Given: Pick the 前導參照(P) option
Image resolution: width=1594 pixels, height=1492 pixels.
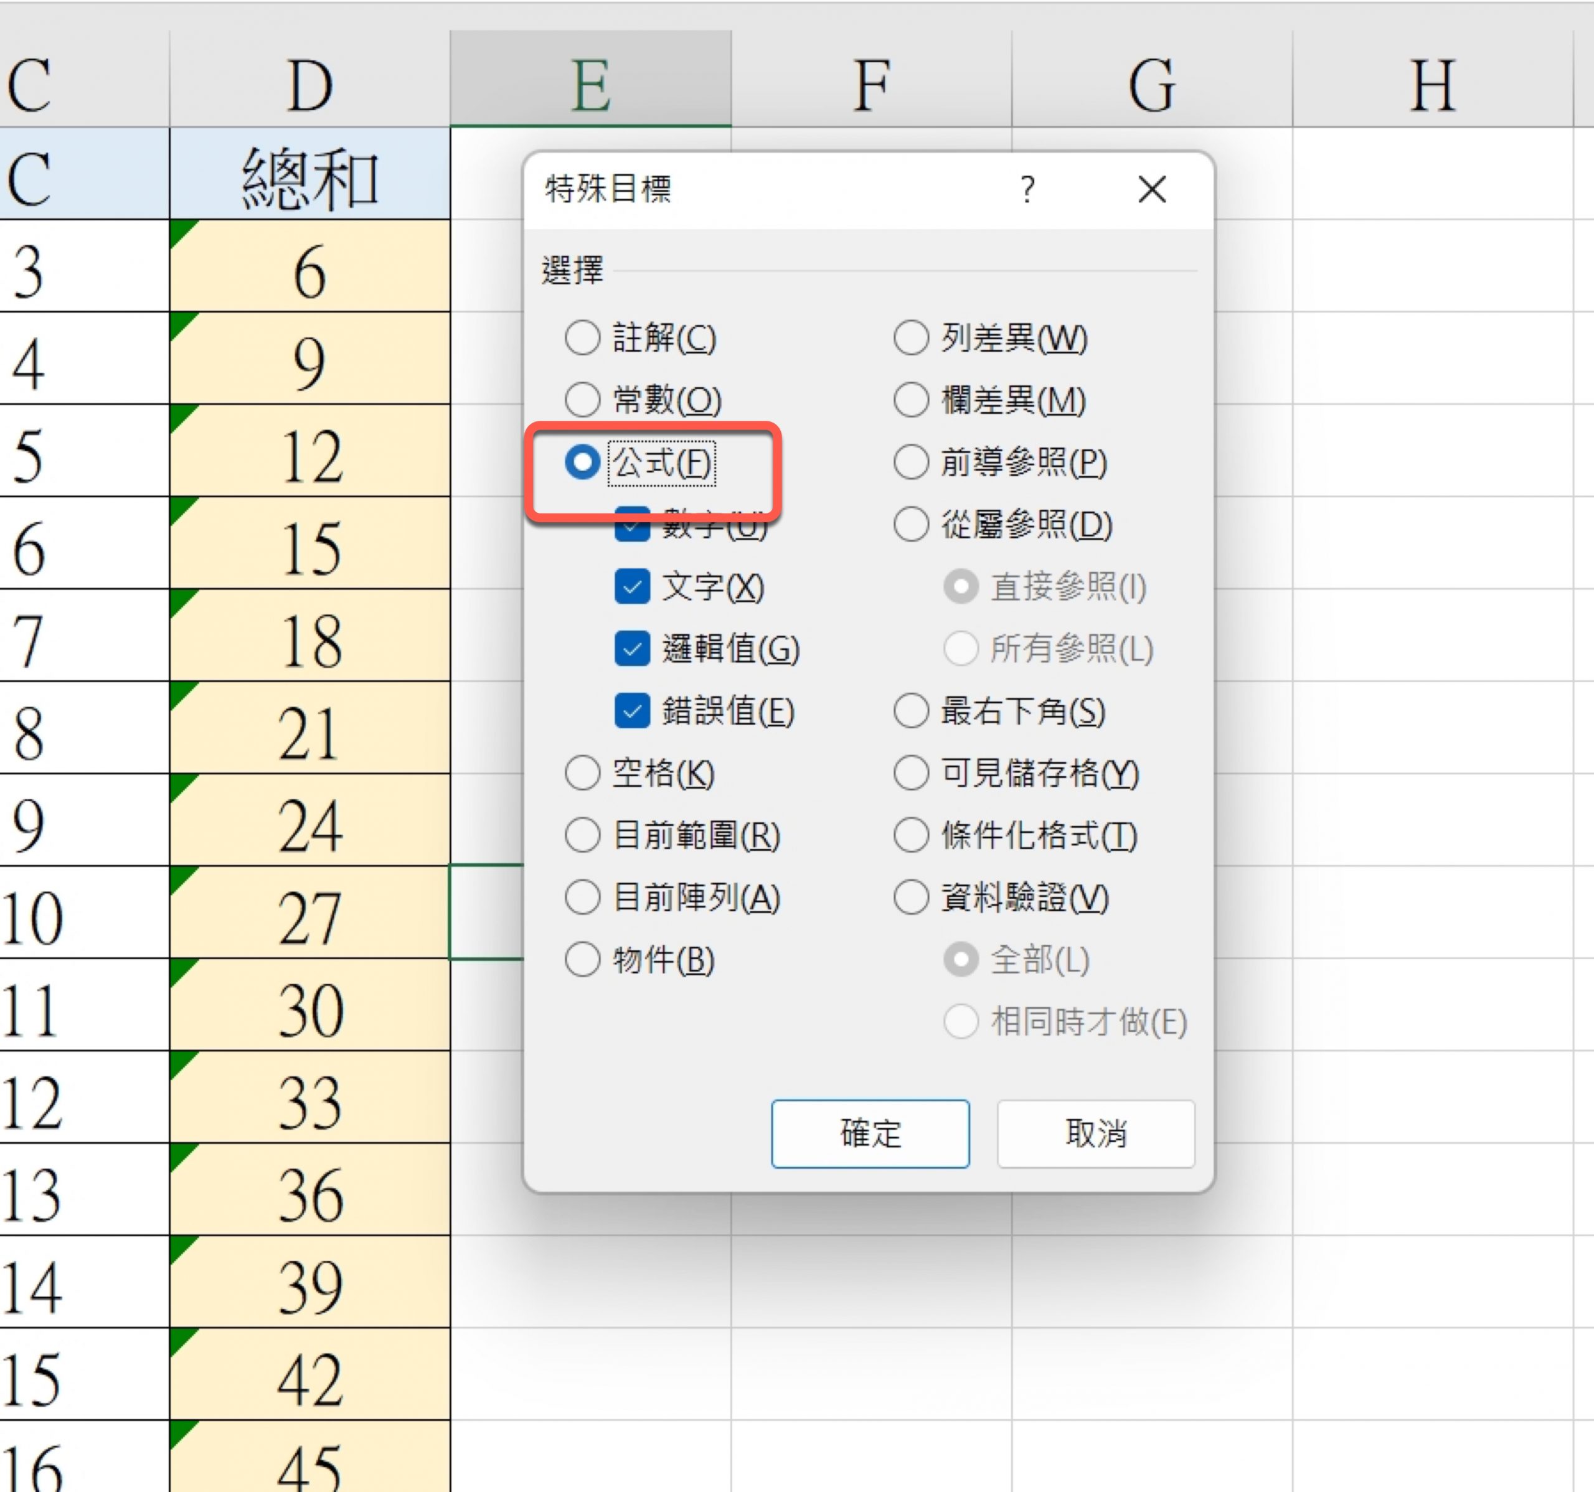Looking at the screenshot, I should tap(912, 462).
